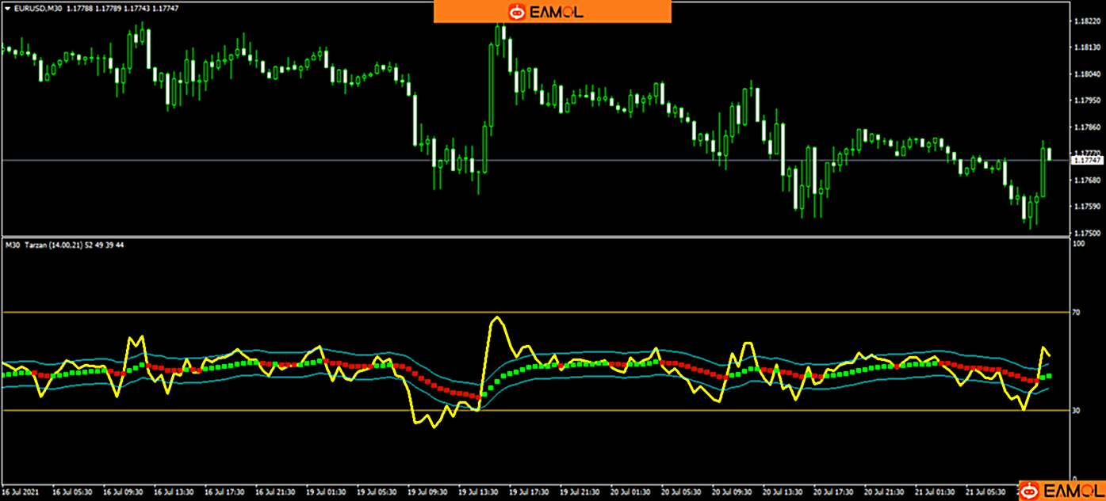1106x501 pixels.
Task: Click the 30 level label on indicator scale
Action: click(x=1076, y=411)
